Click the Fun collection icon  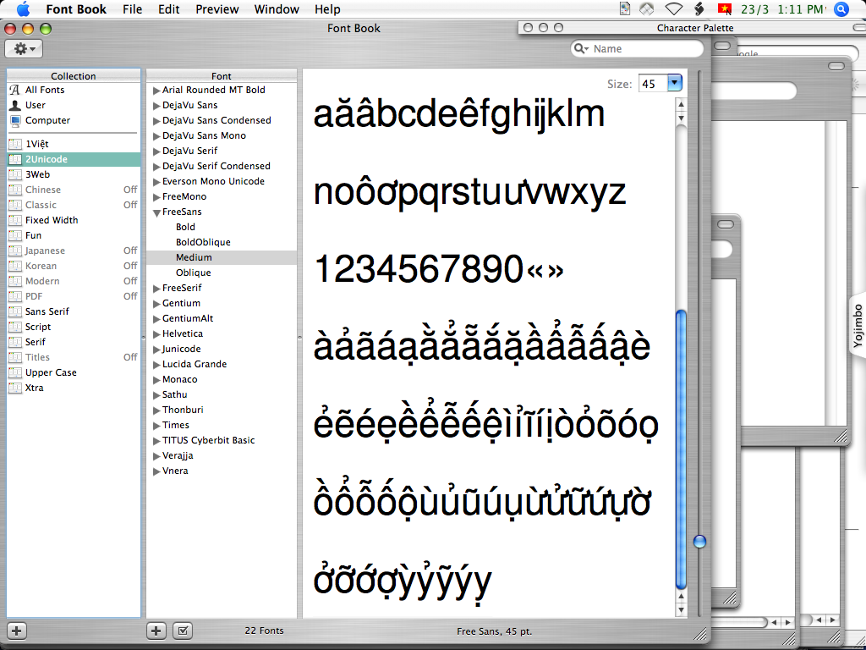[15, 235]
